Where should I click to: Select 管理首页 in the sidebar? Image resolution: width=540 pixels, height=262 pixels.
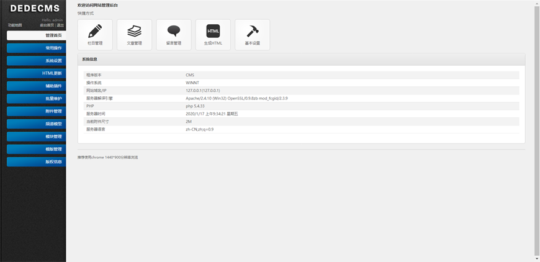(x=37, y=35)
